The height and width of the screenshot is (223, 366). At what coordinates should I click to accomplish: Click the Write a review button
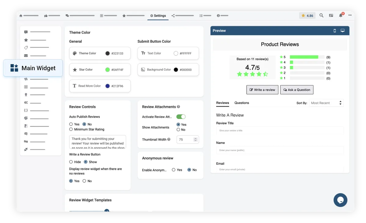click(x=262, y=90)
